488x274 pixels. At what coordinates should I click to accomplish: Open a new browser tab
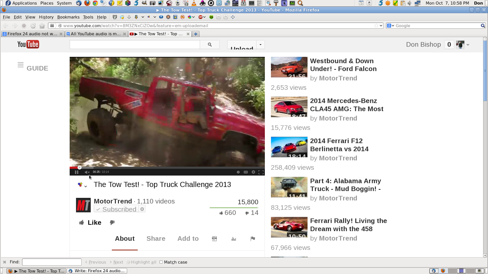coord(196,34)
